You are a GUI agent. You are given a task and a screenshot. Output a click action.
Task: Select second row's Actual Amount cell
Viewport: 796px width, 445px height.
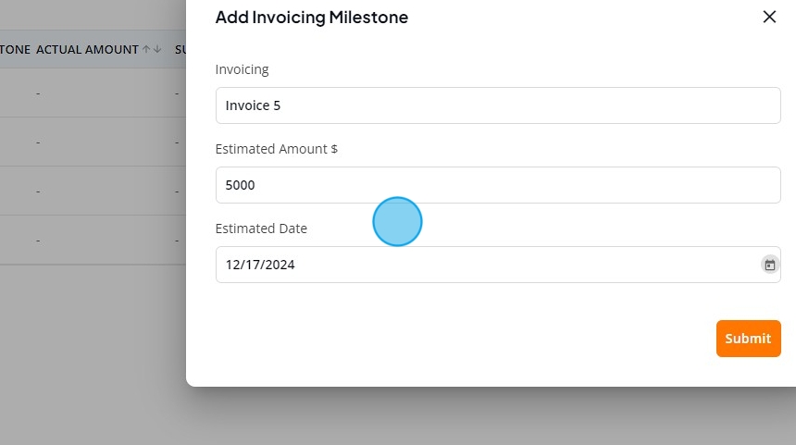38,142
